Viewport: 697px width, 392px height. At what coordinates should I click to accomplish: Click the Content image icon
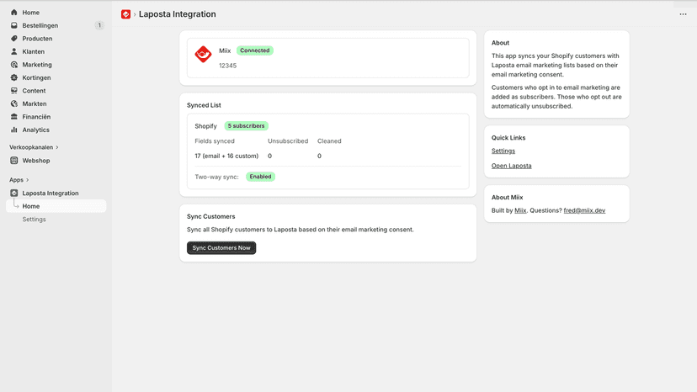tap(13, 91)
